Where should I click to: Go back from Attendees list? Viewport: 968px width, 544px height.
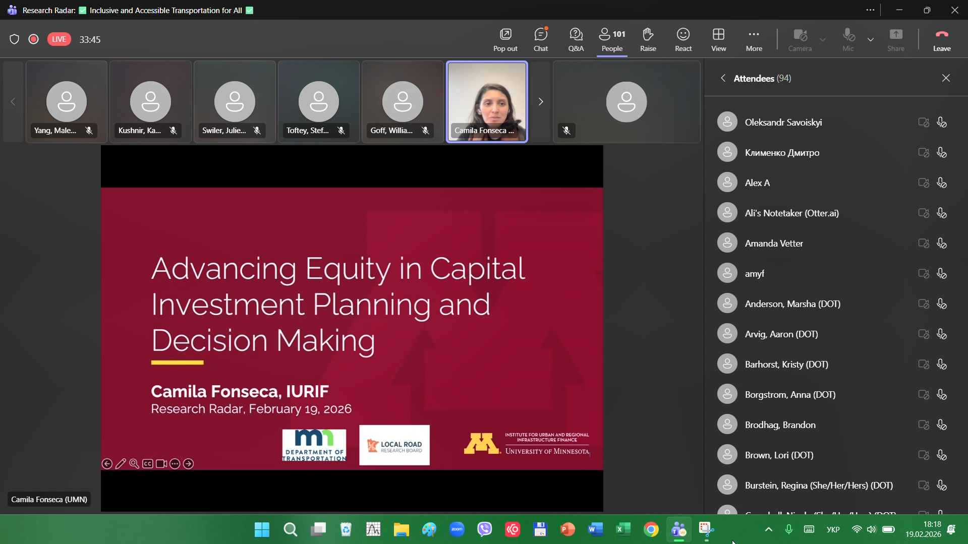point(723,78)
